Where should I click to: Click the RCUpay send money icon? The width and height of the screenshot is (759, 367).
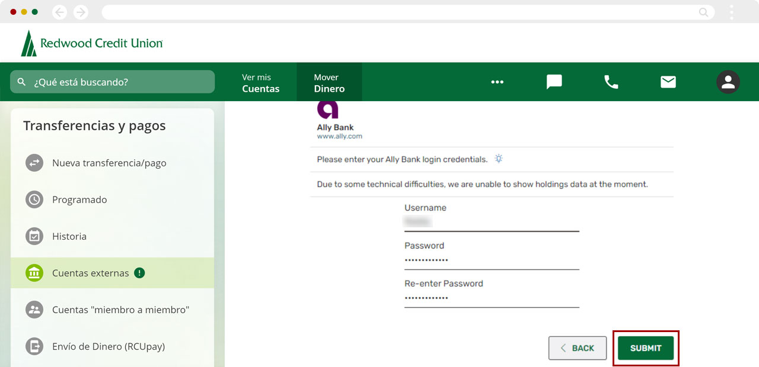pos(34,346)
